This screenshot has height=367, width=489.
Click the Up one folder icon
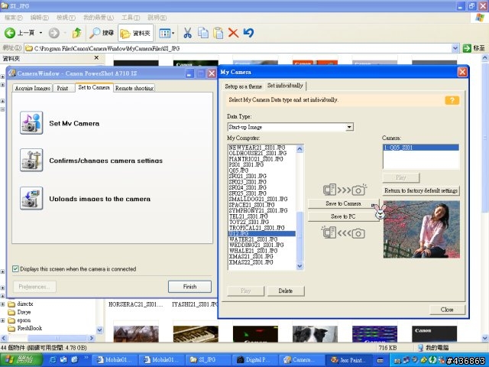[76, 33]
